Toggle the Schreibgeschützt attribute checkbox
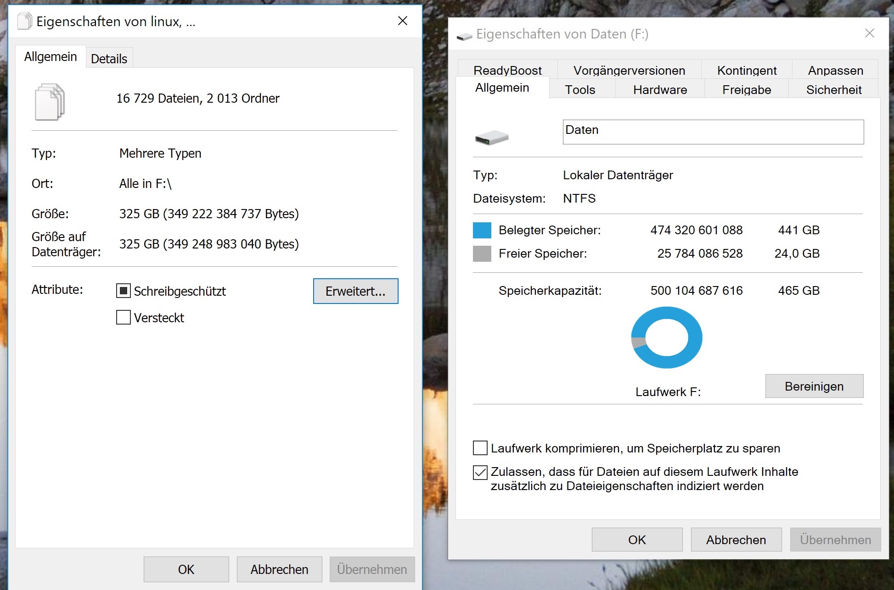Image resolution: width=894 pixels, height=590 pixels. click(x=124, y=291)
